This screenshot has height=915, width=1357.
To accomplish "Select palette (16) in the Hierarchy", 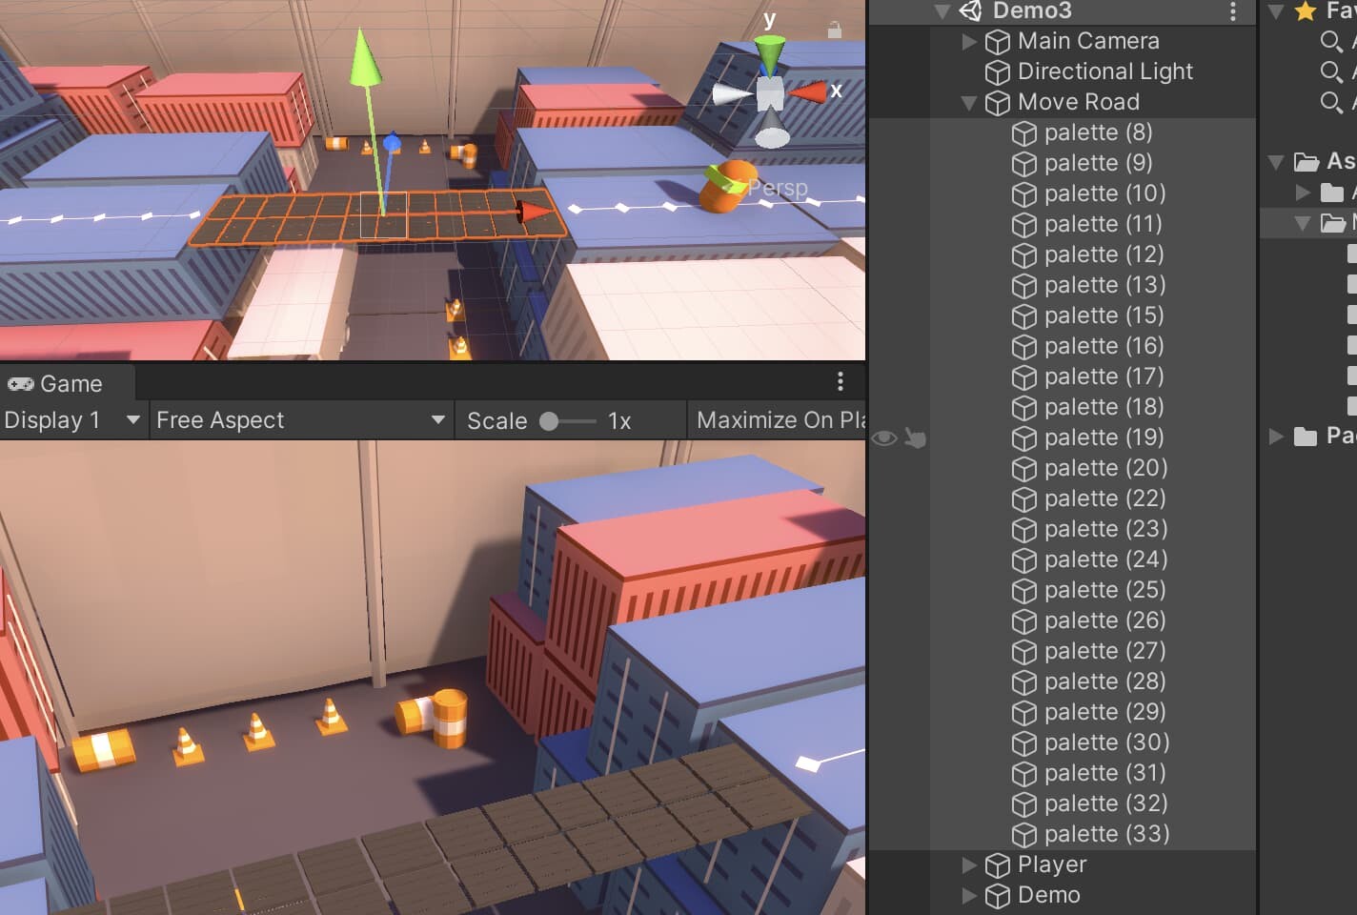I will [x=1104, y=346].
